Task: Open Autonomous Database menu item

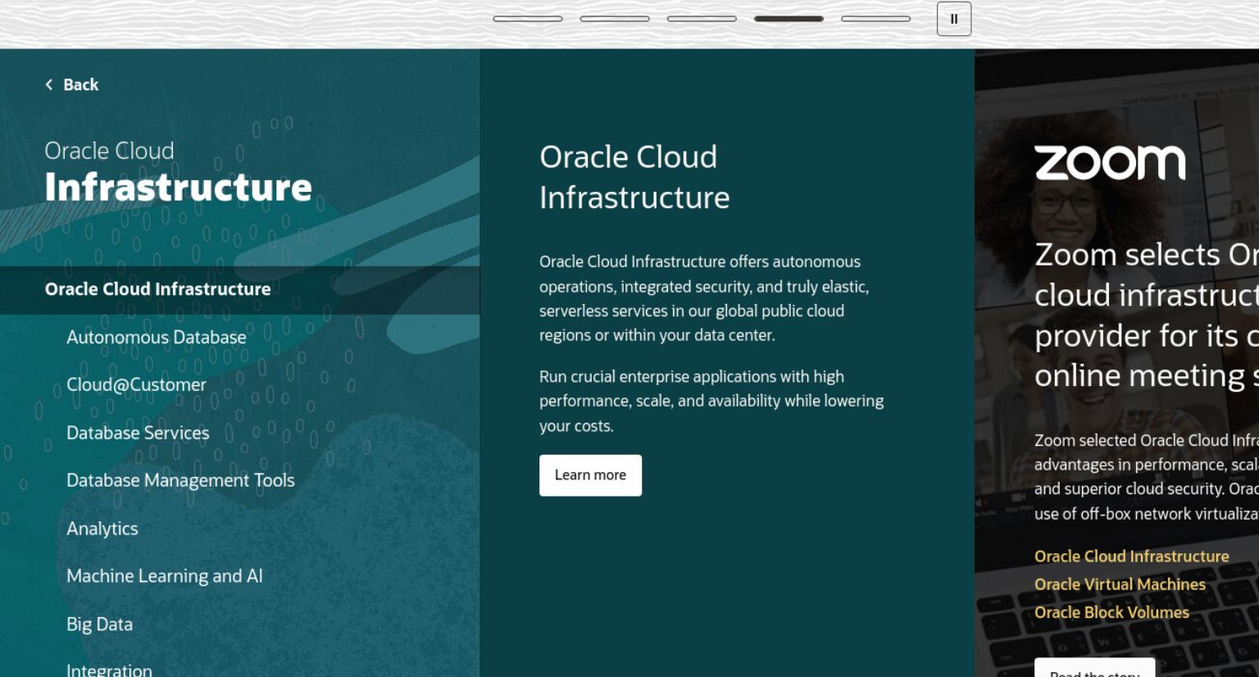Action: [157, 337]
